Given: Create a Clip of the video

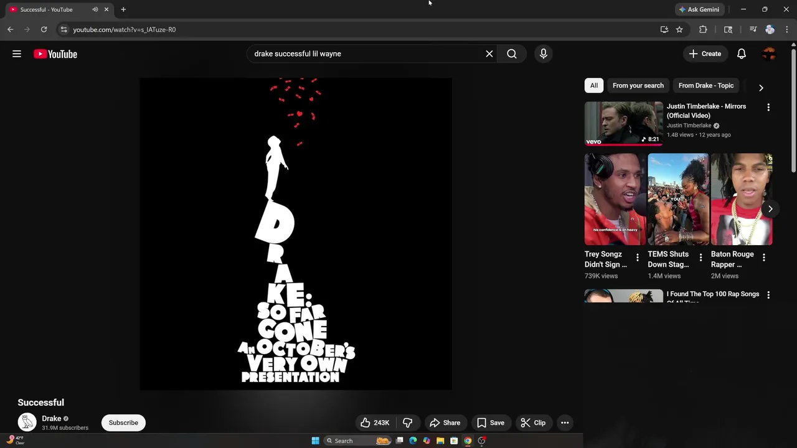Looking at the screenshot, I should tap(533, 422).
